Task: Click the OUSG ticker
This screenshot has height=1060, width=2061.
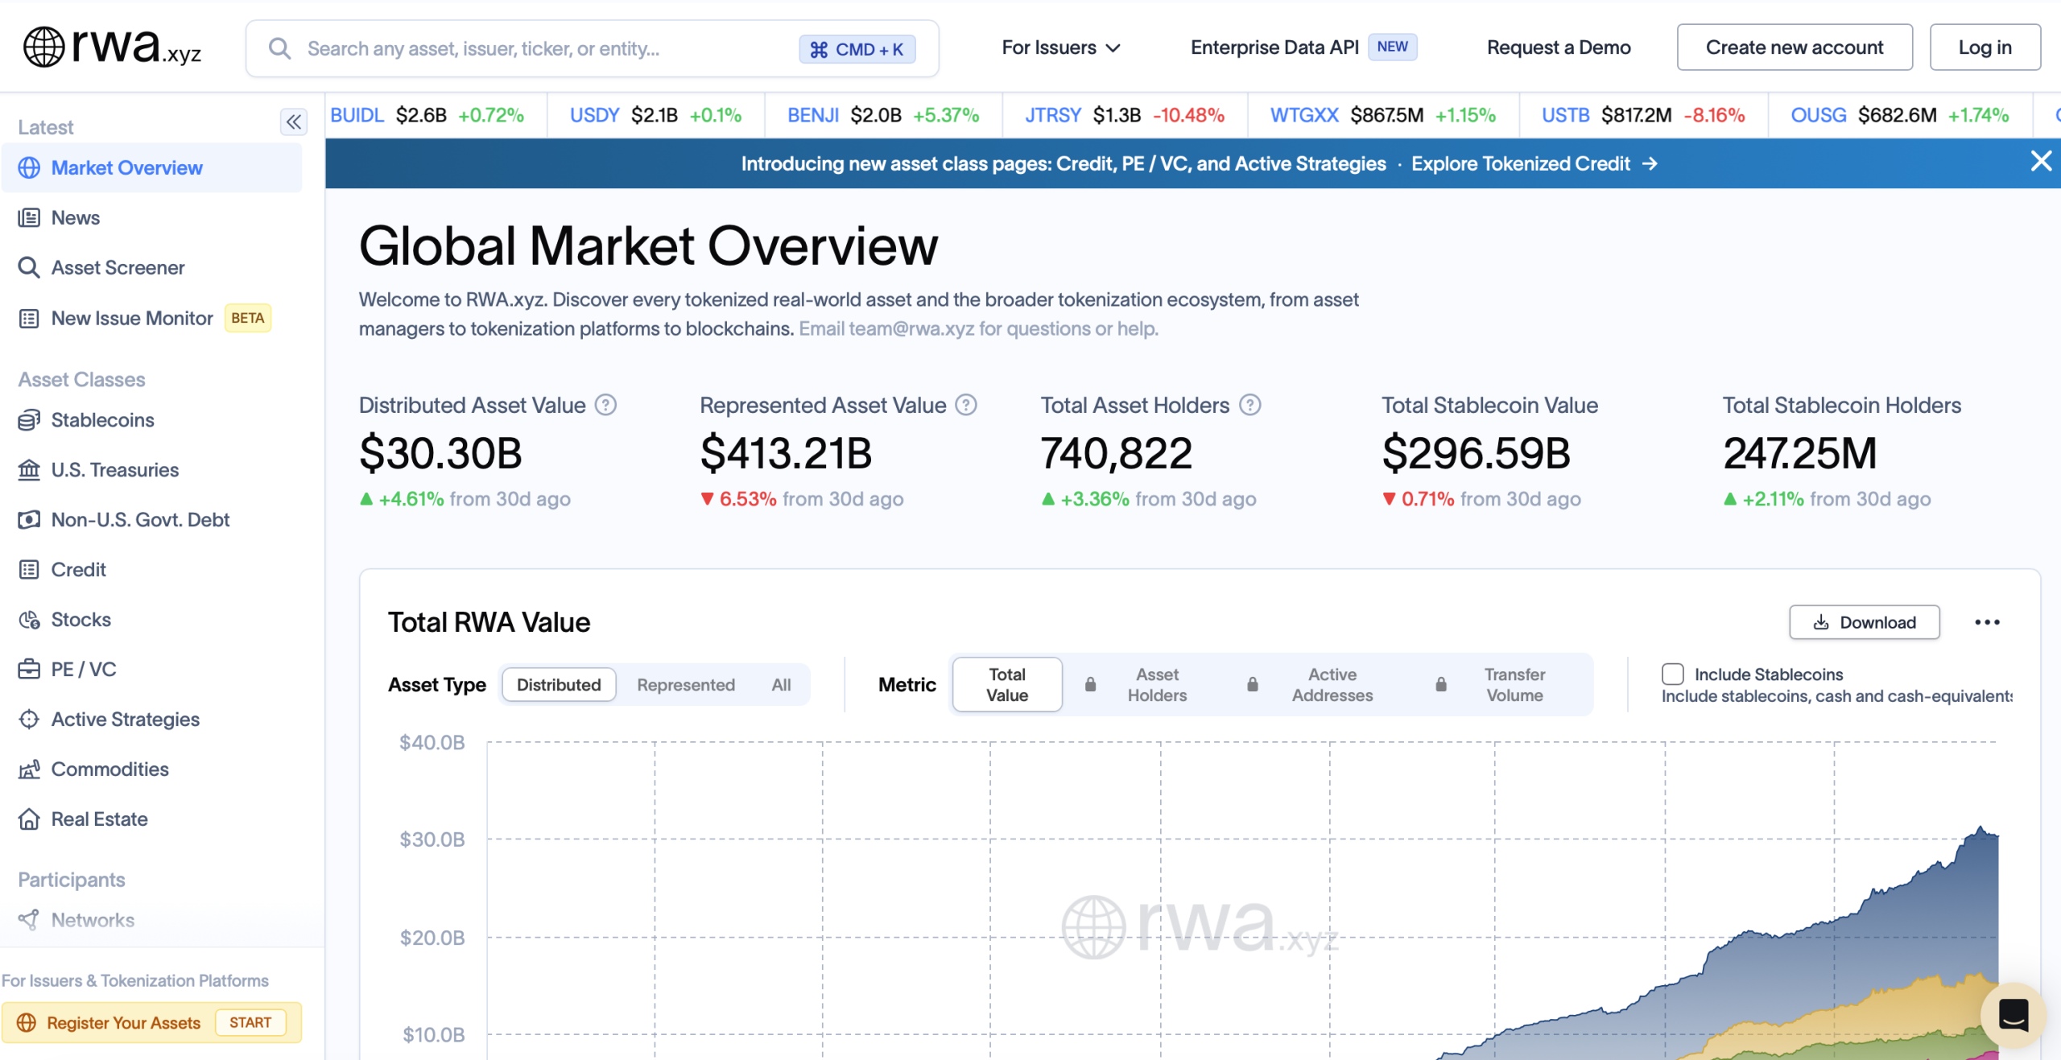Action: click(1818, 115)
